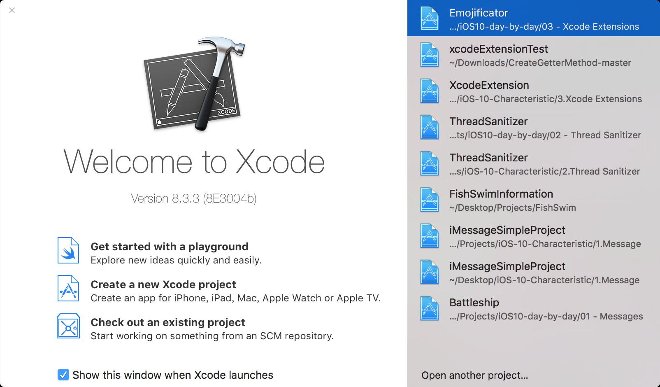Select the Emojificator recent project name

pyautogui.click(x=479, y=13)
